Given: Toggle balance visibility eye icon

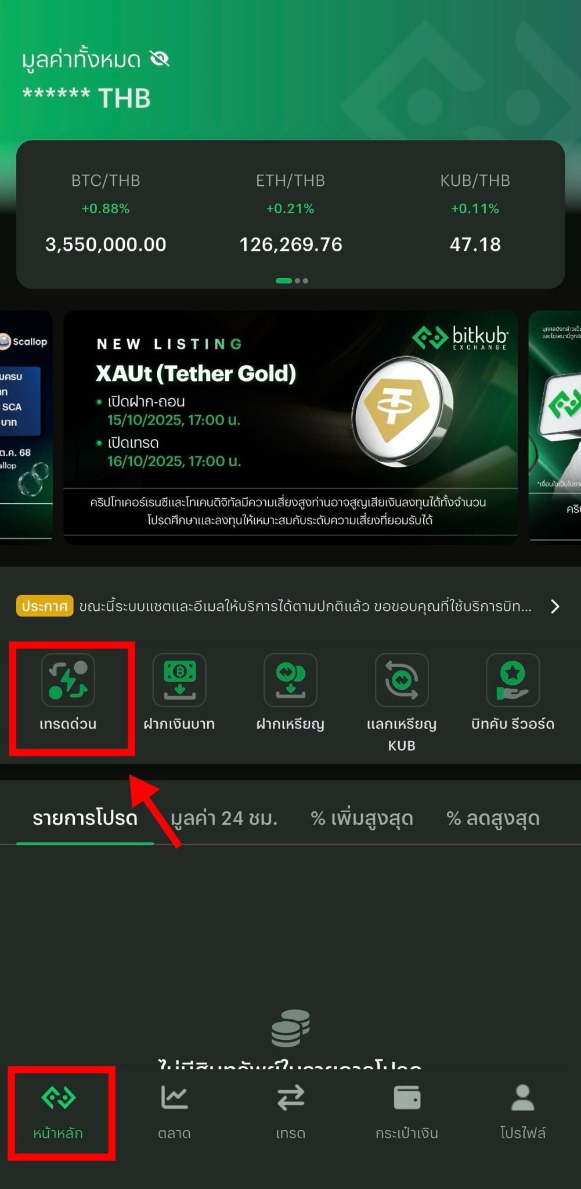Looking at the screenshot, I should click(160, 59).
